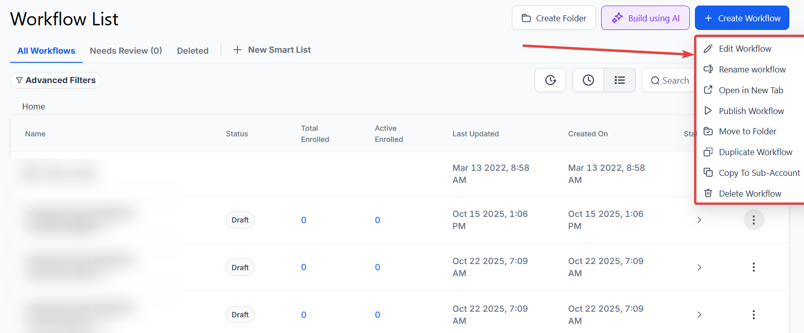804x333 pixels.
Task: Open the Advanced Filters panel
Action: 56,80
